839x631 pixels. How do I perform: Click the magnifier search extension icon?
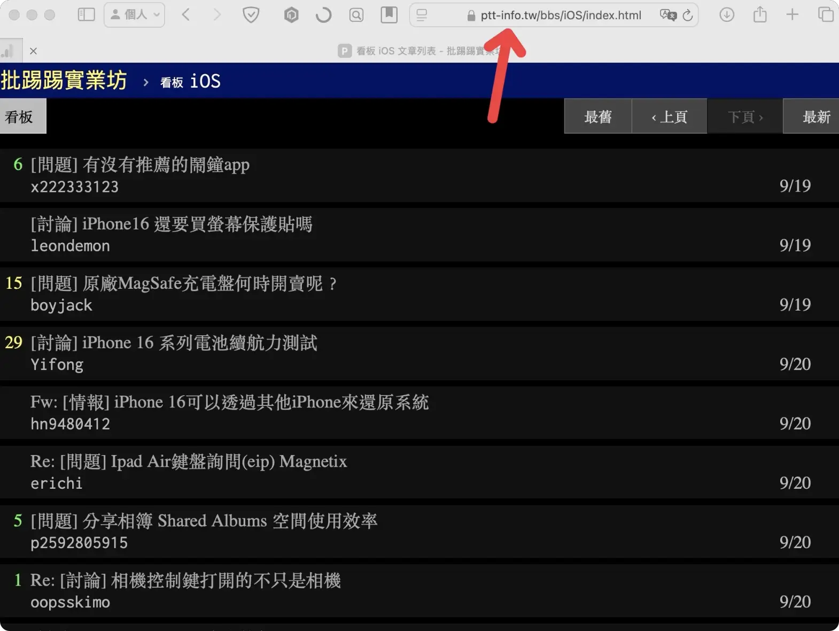click(356, 15)
